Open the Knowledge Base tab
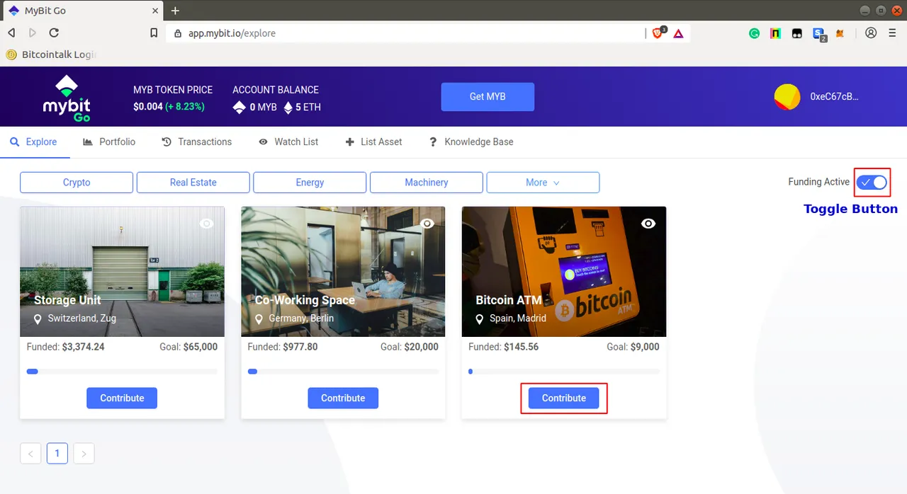Image resolution: width=907 pixels, height=494 pixels. click(471, 142)
